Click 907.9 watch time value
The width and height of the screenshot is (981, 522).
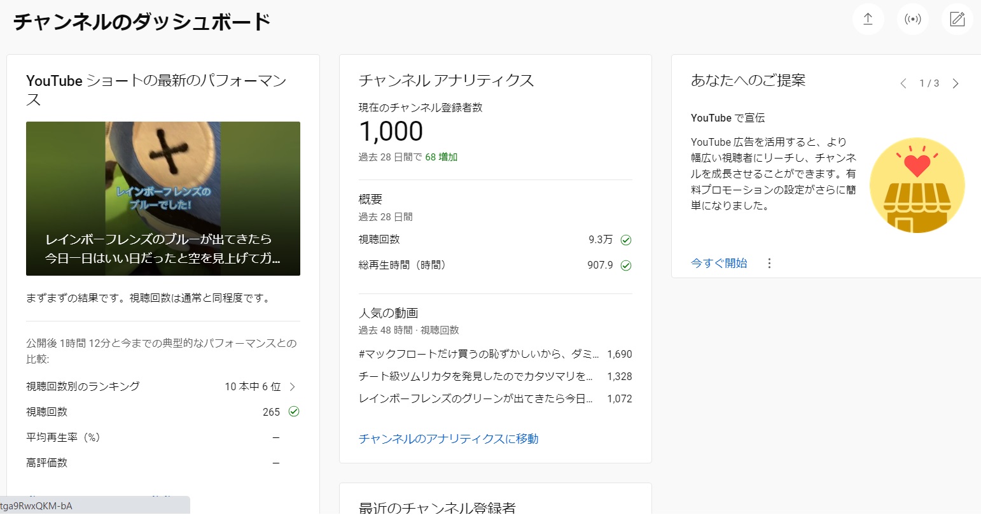(600, 265)
